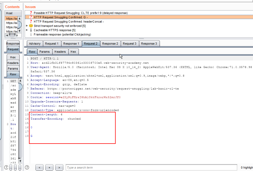Click scroll down arrow of left raw request pane
253x171 pixels.
tap(20, 161)
